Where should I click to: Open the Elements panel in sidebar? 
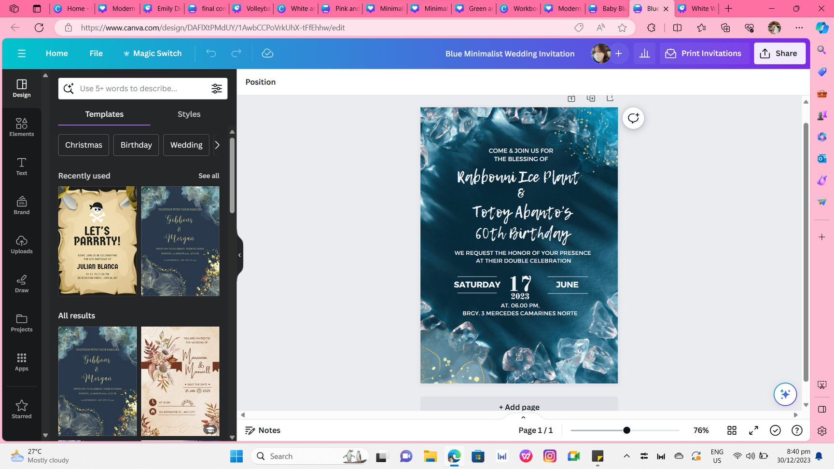point(22,127)
